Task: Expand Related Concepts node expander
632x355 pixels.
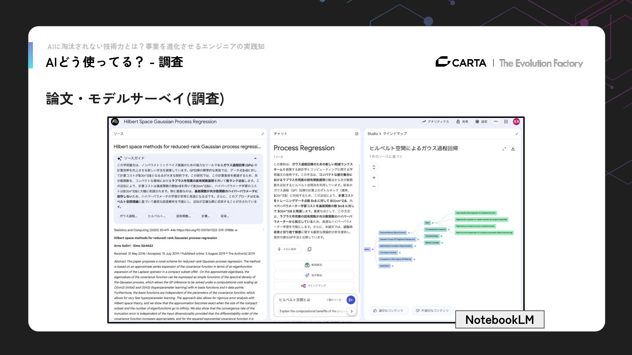Action: click(x=442, y=243)
